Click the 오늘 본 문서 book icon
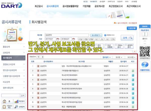 [145, 34]
